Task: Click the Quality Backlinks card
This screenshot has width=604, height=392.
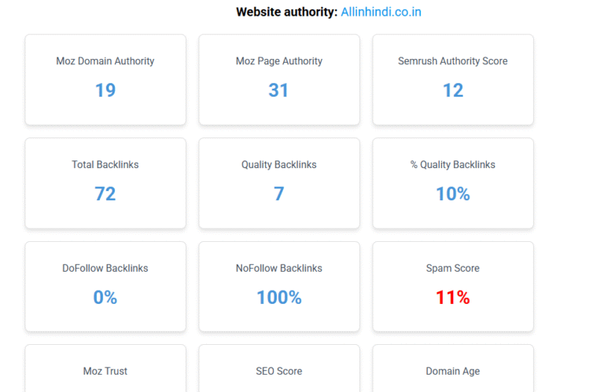Action: click(279, 183)
